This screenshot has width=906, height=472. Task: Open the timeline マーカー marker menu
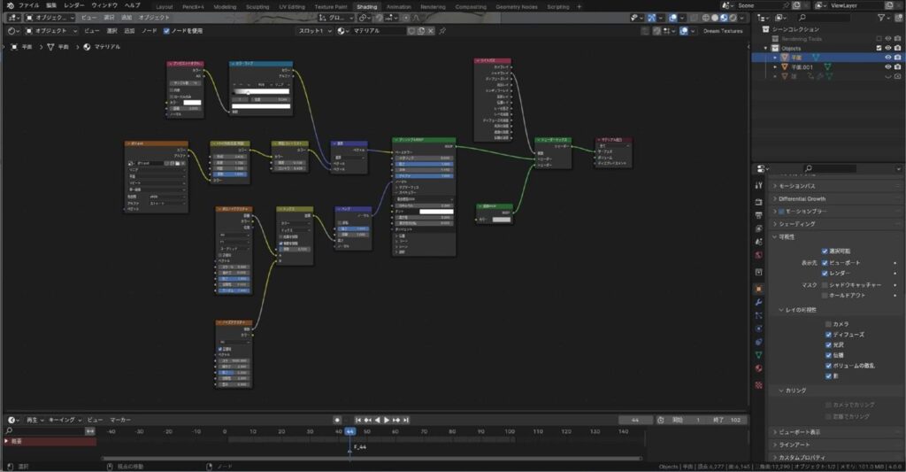tap(120, 420)
